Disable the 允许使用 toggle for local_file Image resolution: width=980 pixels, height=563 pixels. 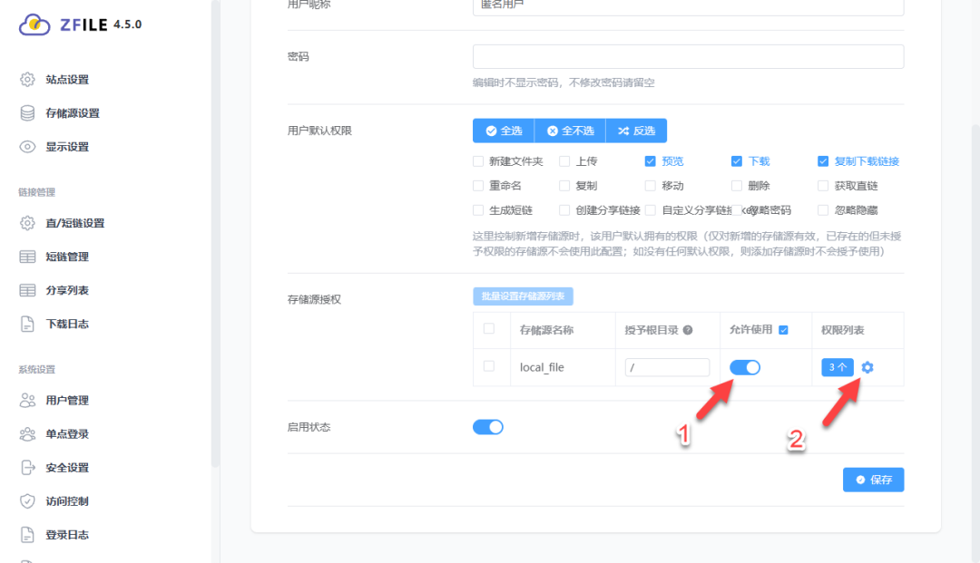(x=745, y=367)
